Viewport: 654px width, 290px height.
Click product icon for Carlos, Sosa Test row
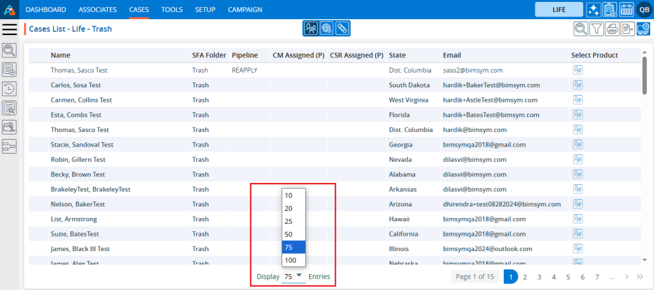pos(577,85)
